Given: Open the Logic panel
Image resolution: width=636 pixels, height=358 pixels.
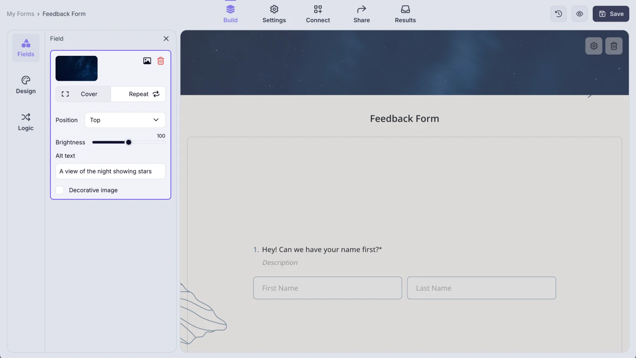Looking at the screenshot, I should pos(25,122).
